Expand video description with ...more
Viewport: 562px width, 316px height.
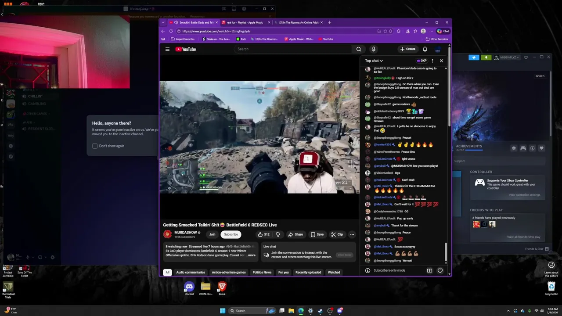[250, 255]
